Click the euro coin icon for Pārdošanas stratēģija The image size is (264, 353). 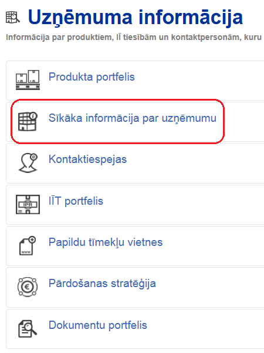tap(28, 287)
